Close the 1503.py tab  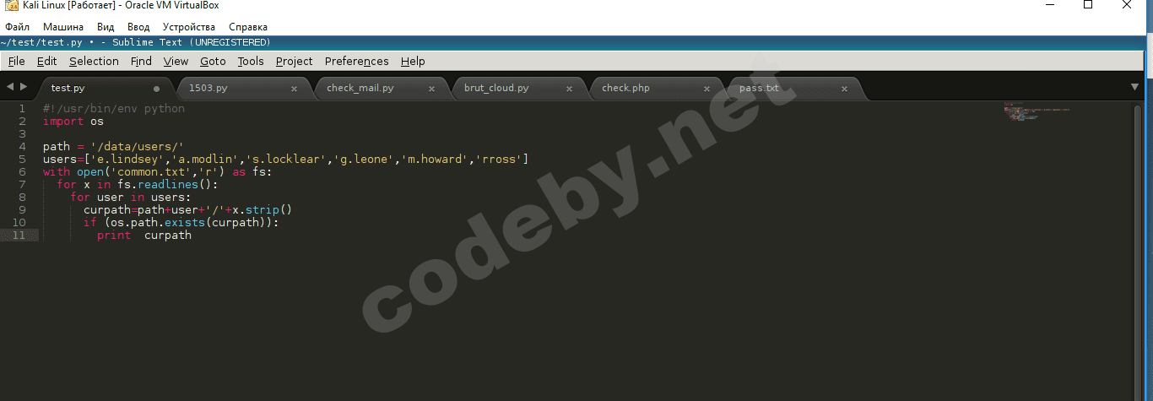(x=294, y=89)
